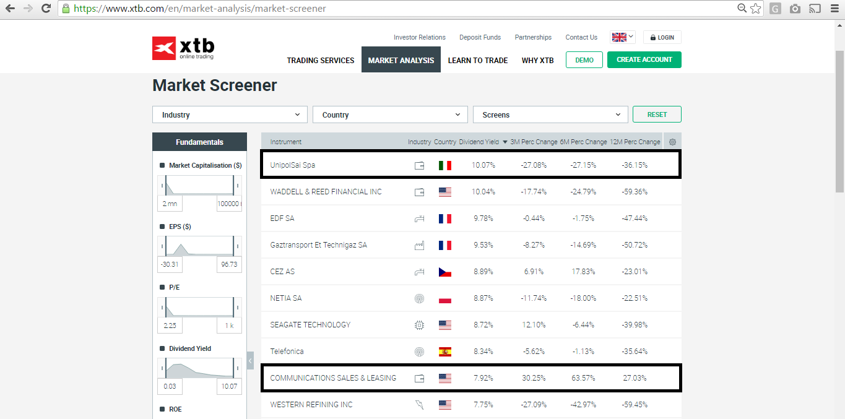The width and height of the screenshot is (845, 419).
Task: Click the Czech flag in the CEZ AS row
Action: pyautogui.click(x=444, y=272)
